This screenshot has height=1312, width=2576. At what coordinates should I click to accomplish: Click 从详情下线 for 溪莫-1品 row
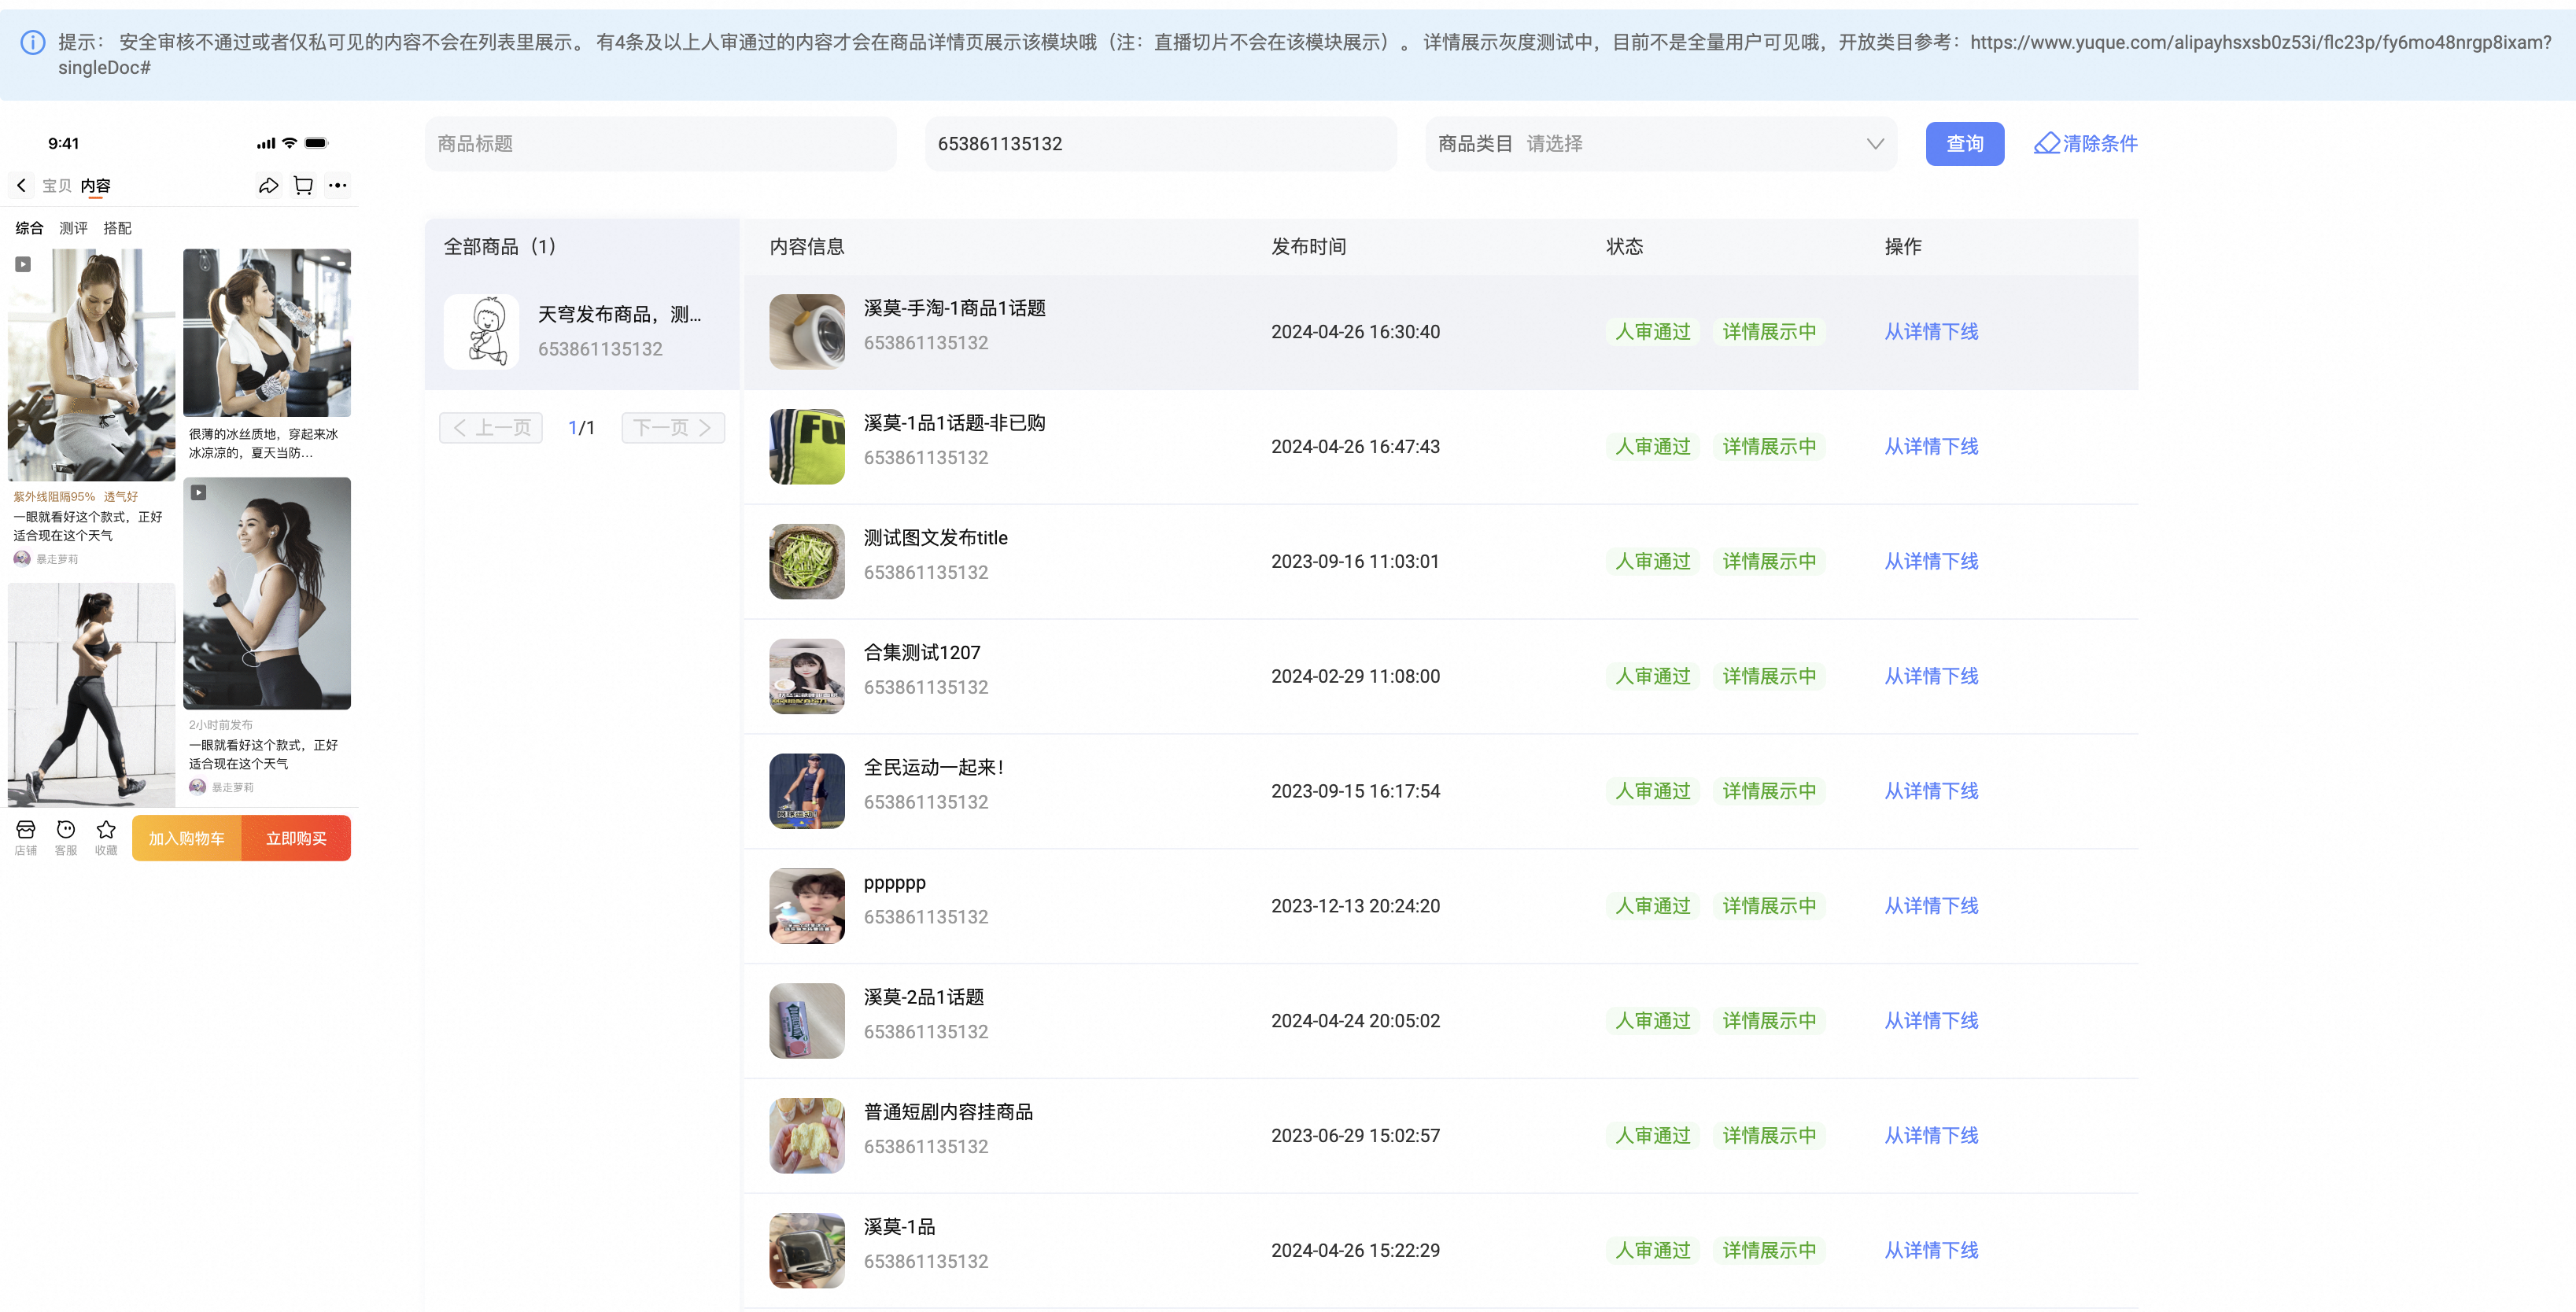pyautogui.click(x=1931, y=1250)
